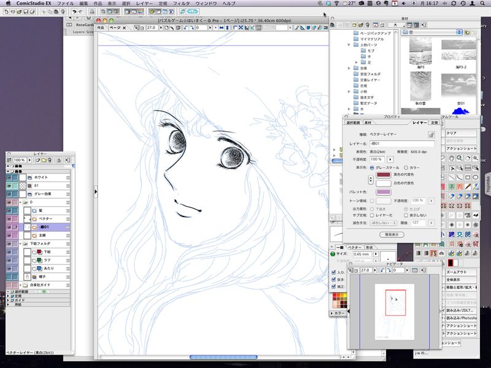
Task: Click the 黒色の代替色 color swatch
Action: (383, 175)
